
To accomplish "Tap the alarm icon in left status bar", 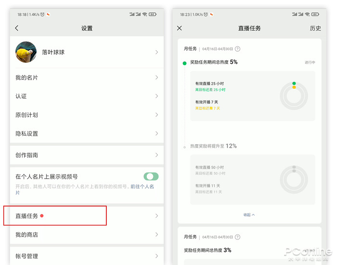I will pos(42,14).
